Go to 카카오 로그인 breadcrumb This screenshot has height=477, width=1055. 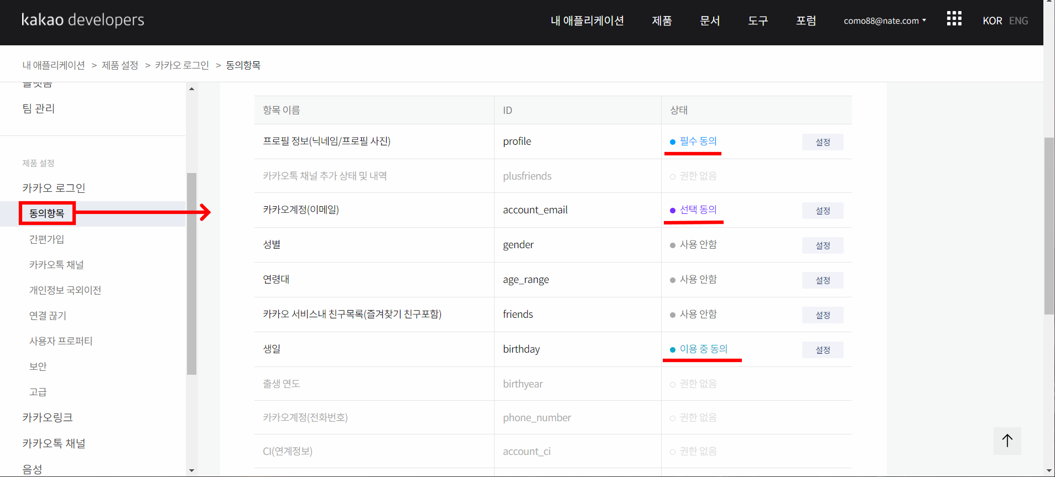click(182, 65)
